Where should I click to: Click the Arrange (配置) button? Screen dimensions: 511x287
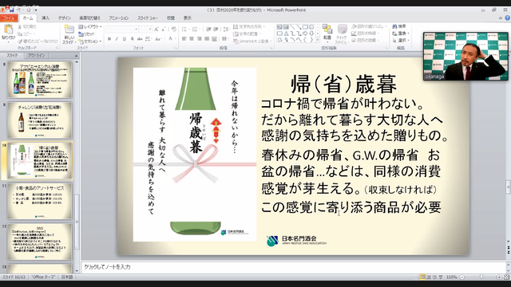pyautogui.click(x=327, y=33)
